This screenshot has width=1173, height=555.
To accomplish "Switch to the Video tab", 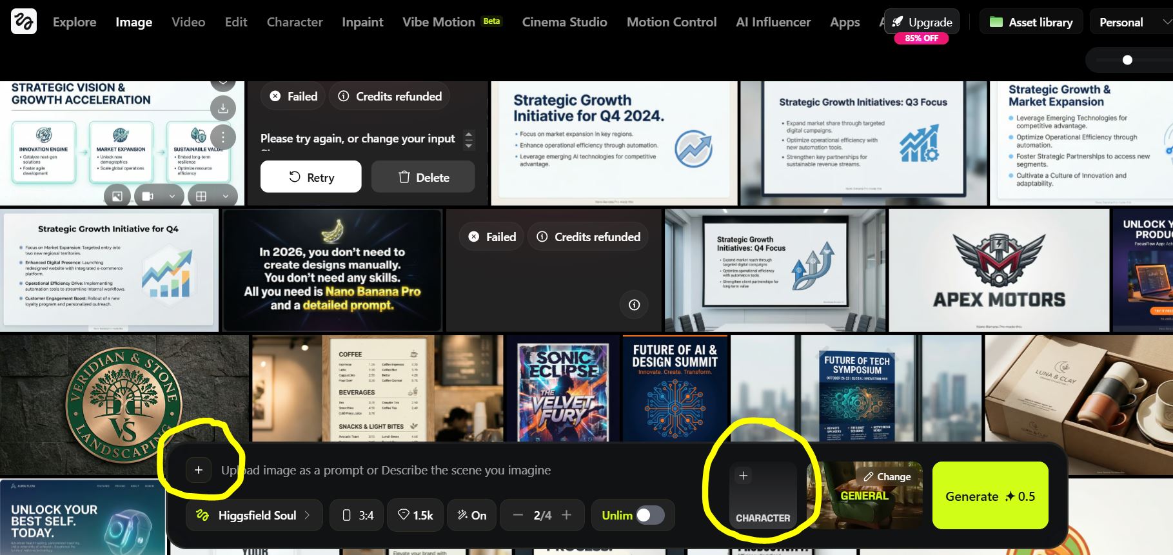I will [x=188, y=22].
